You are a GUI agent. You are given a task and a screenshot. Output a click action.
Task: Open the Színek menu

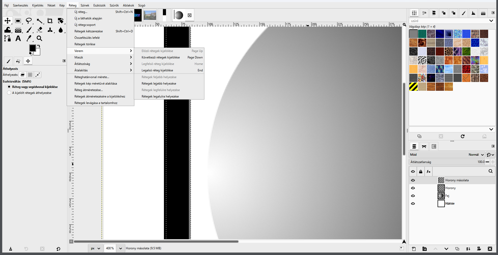point(85,5)
